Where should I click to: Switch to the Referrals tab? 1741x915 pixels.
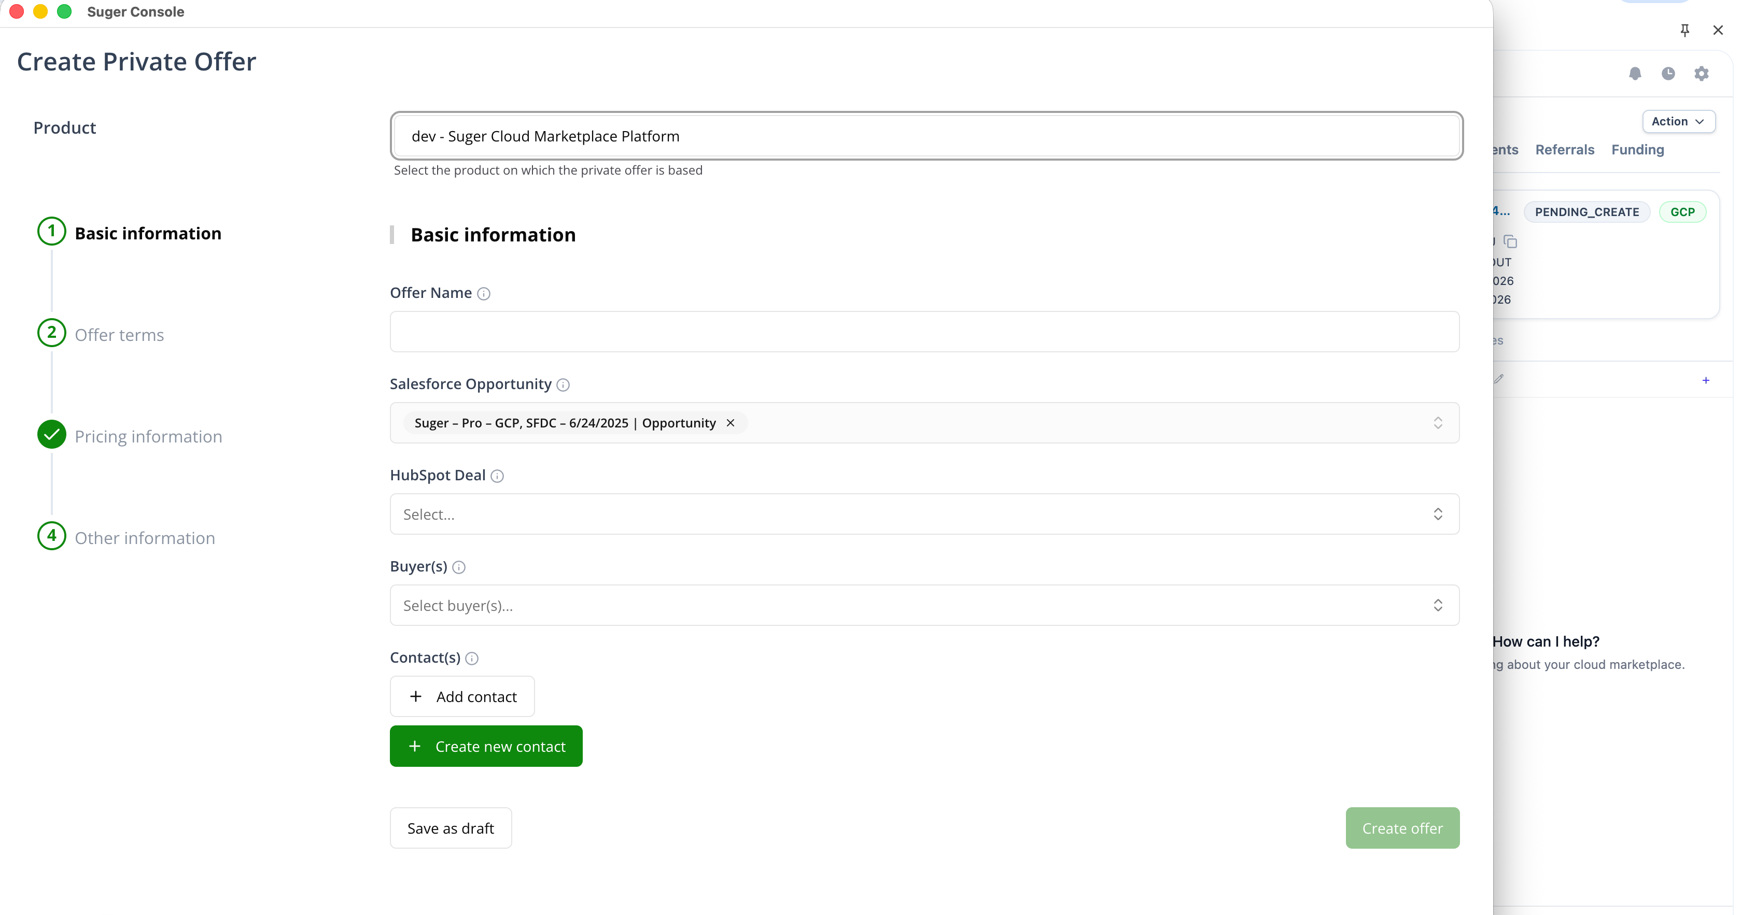[x=1565, y=149]
